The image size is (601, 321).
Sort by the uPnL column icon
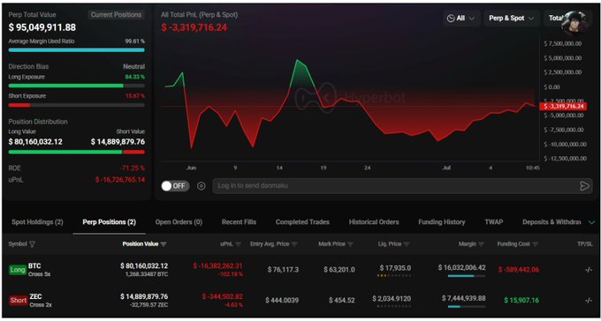pyautogui.click(x=238, y=244)
